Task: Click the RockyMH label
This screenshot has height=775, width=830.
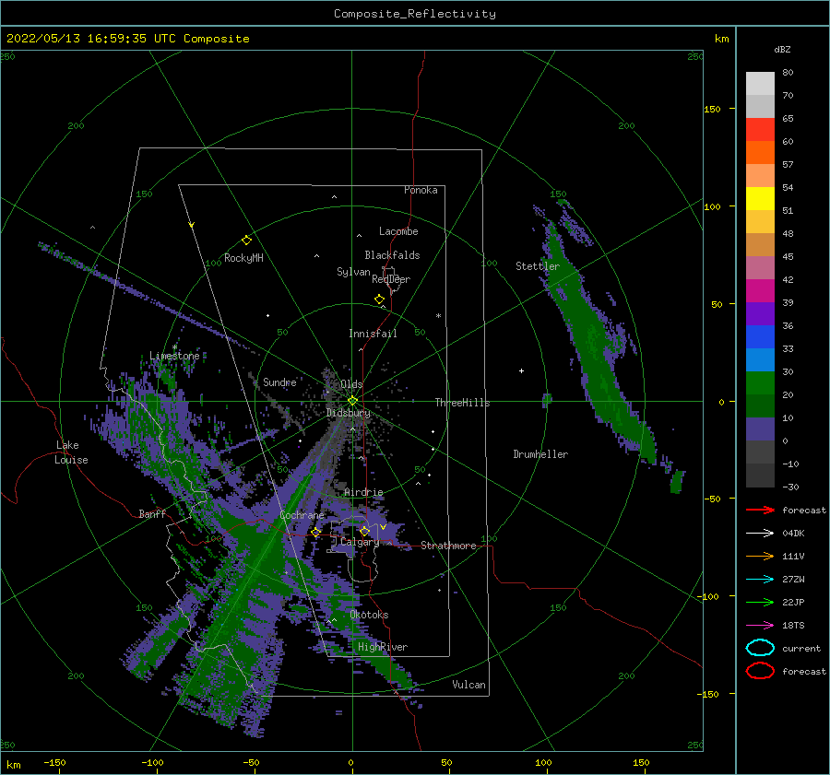Action: (243, 258)
